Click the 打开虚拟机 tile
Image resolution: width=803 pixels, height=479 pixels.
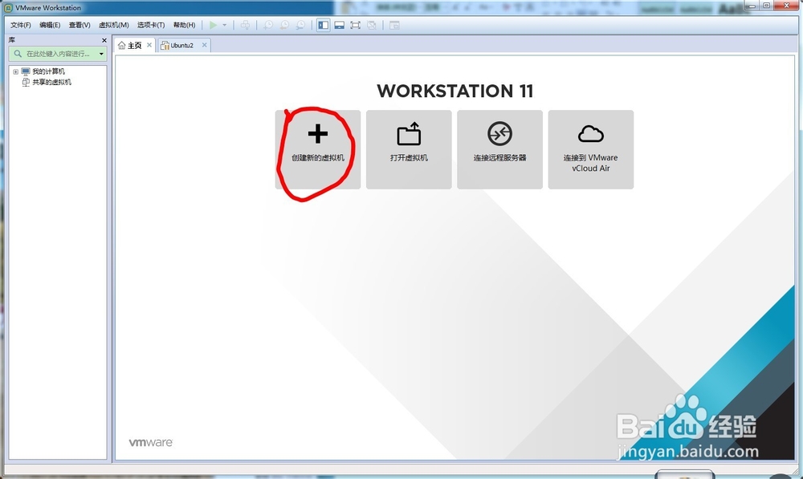click(x=409, y=149)
